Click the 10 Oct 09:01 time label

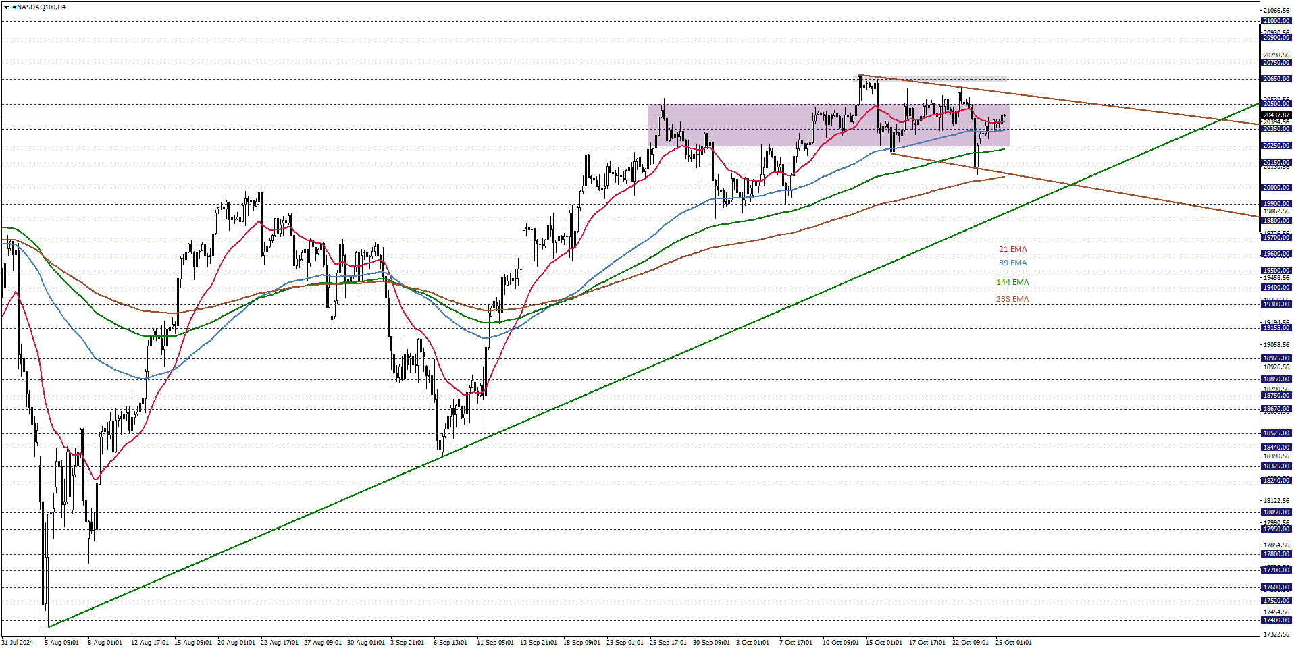coord(841,643)
